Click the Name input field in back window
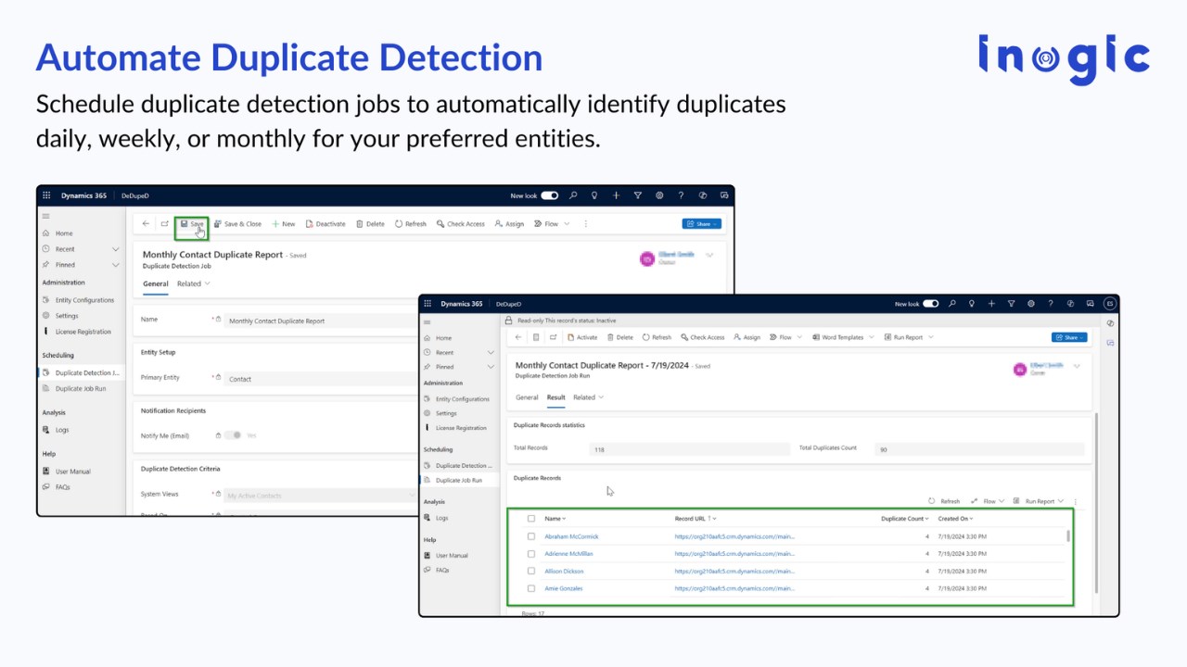Image resolution: width=1187 pixels, height=667 pixels. (322, 321)
